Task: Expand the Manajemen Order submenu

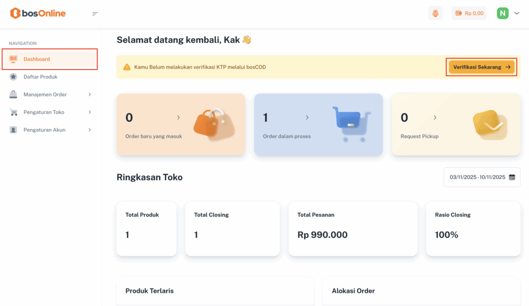Action: 90,94
